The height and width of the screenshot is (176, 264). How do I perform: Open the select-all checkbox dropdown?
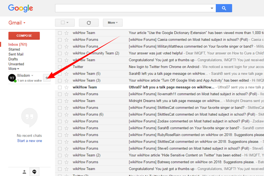tap(67, 22)
